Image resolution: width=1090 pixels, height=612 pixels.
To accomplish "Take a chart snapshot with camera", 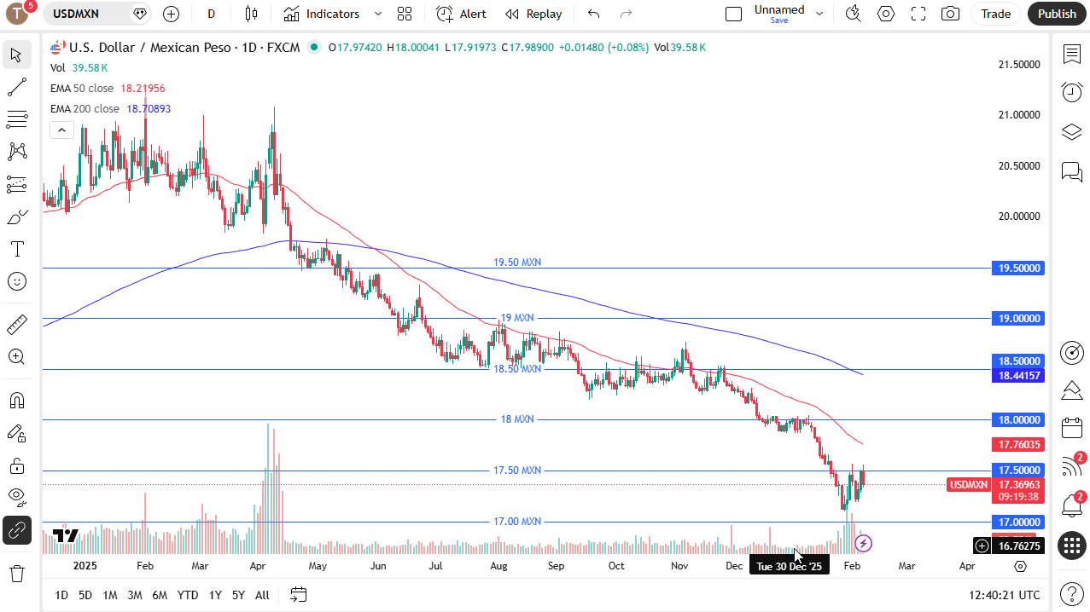I will tap(950, 14).
